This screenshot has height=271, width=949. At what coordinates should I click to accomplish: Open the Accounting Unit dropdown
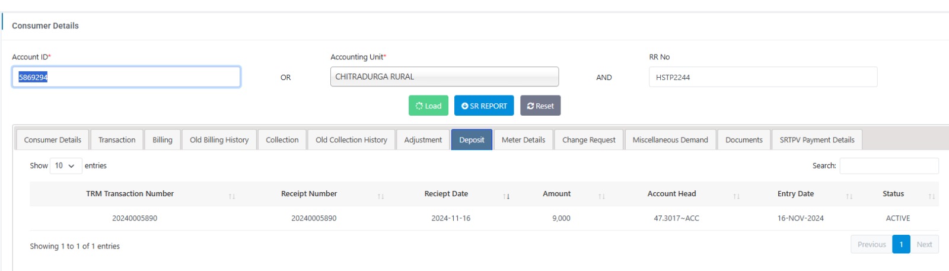(444, 77)
